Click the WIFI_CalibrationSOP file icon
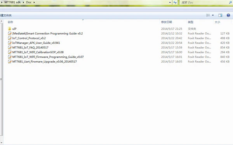This screenshot has width=233, height=145. [x=10, y=52]
